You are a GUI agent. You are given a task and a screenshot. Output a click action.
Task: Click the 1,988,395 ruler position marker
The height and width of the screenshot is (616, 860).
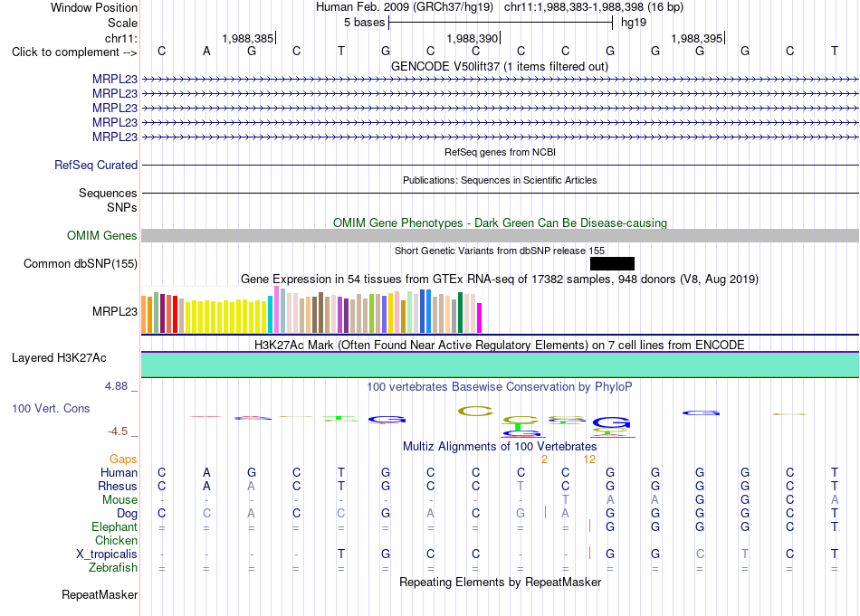[x=696, y=38]
